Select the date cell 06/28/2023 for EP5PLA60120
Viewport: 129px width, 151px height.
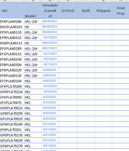[50, 32]
